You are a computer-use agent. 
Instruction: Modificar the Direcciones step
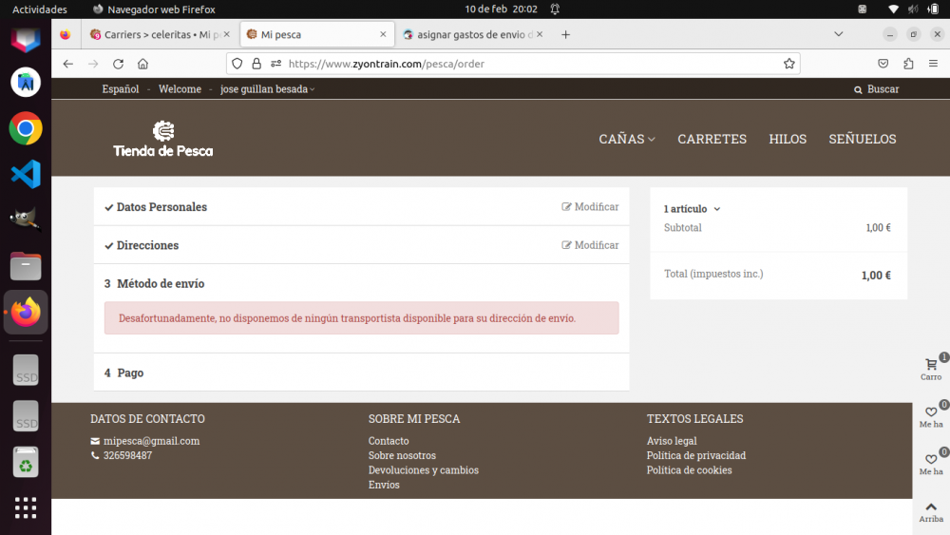(x=590, y=245)
